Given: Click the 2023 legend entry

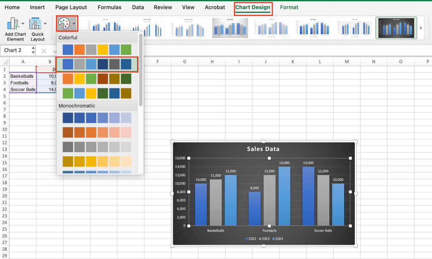Looking at the screenshot, I should (264, 239).
